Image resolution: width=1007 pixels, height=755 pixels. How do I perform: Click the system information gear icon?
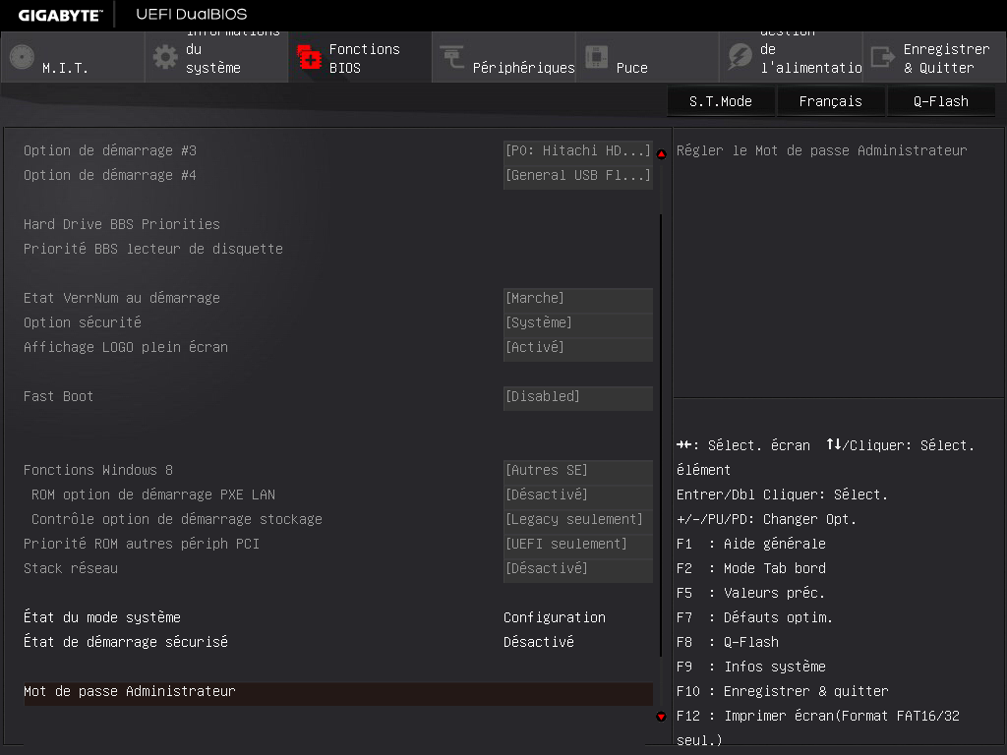165,57
